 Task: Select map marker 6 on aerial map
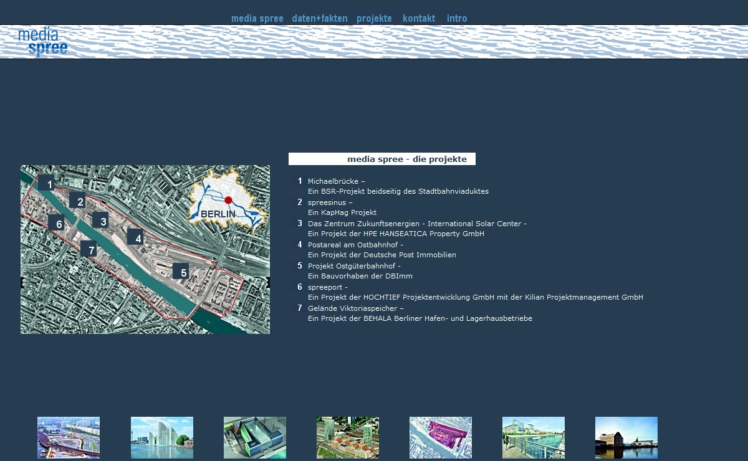[59, 224]
